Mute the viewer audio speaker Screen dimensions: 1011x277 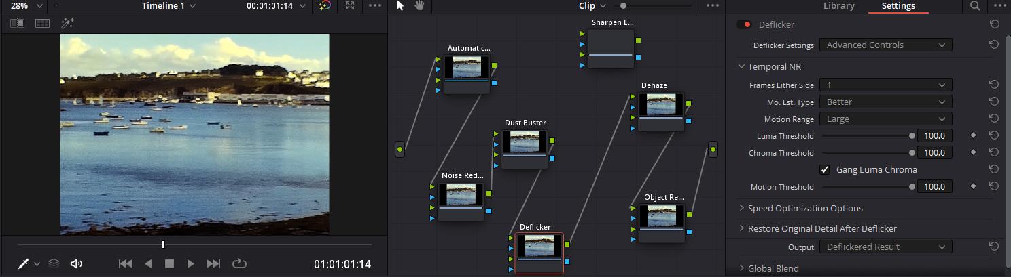[76, 263]
